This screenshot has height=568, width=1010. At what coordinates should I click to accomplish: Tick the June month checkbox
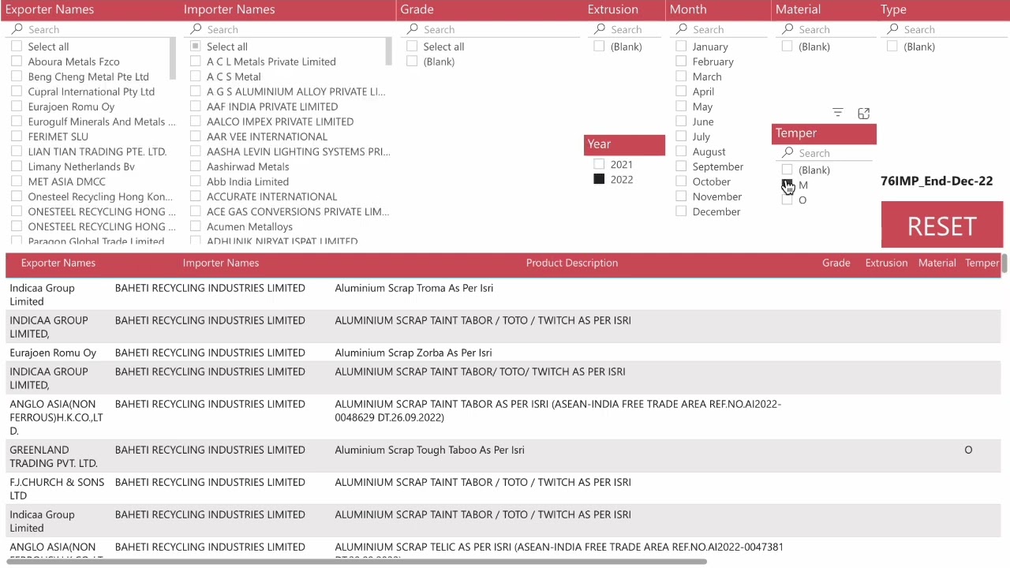[x=681, y=121]
